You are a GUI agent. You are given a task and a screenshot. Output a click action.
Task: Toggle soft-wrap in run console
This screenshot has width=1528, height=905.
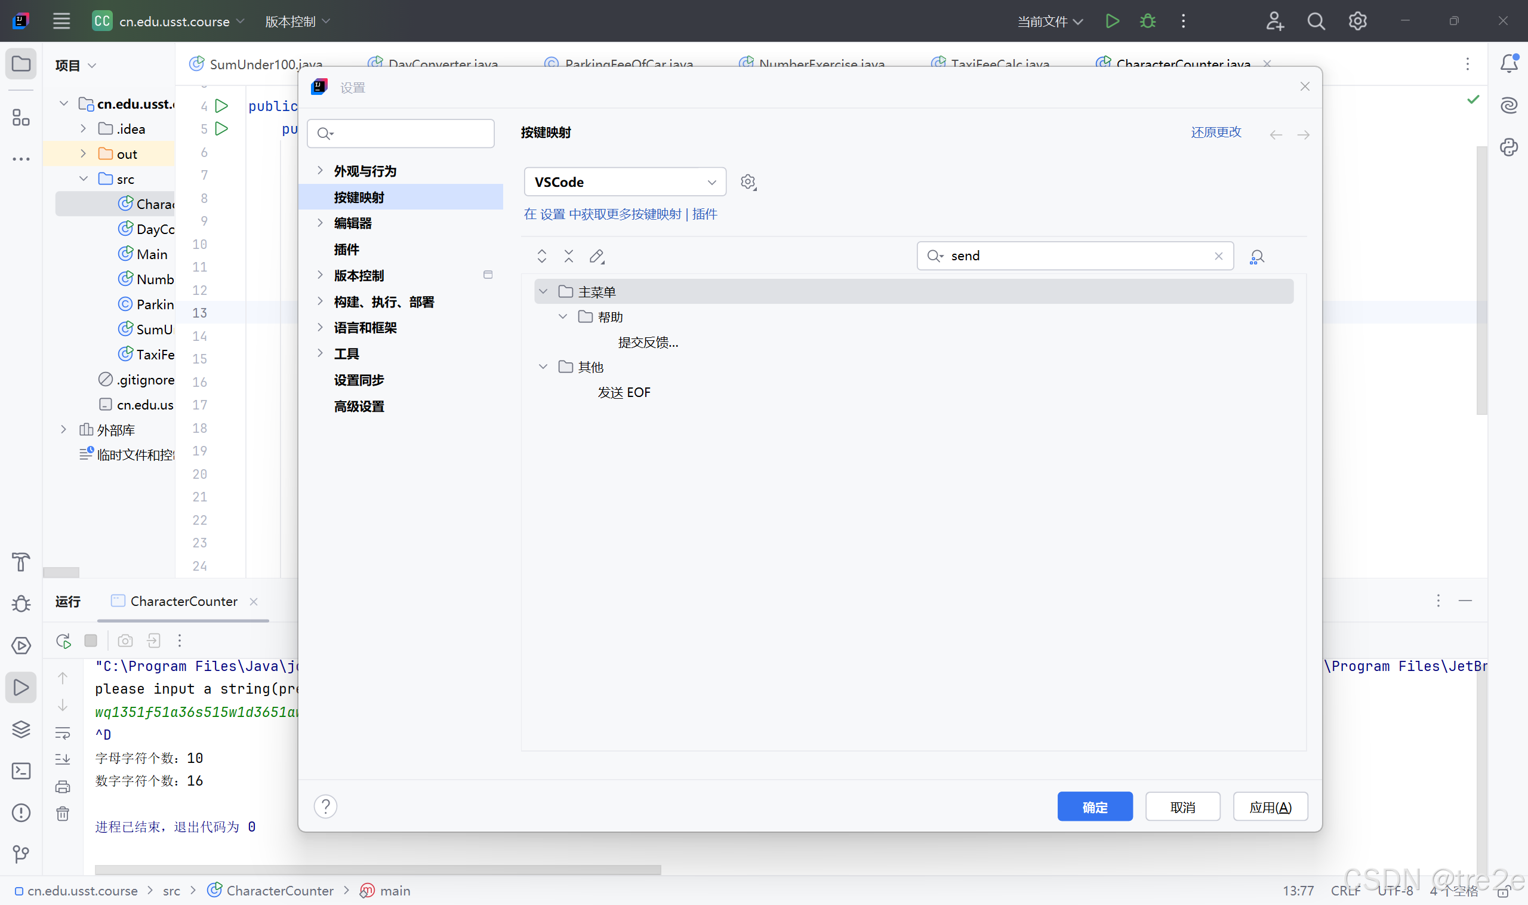coord(63,732)
